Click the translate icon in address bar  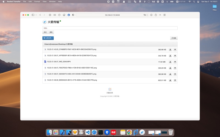[x=144, y=15]
